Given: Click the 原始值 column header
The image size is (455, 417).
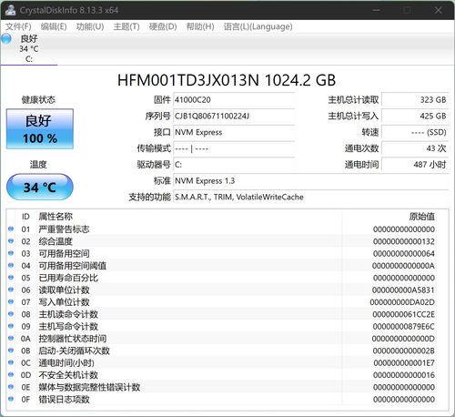Looking at the screenshot, I should coord(421,217).
